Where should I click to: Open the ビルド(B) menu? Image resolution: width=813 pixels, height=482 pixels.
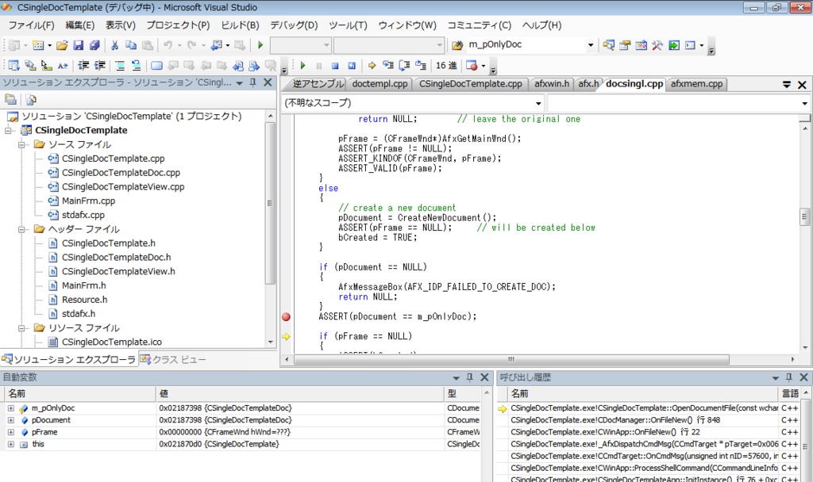click(x=240, y=25)
